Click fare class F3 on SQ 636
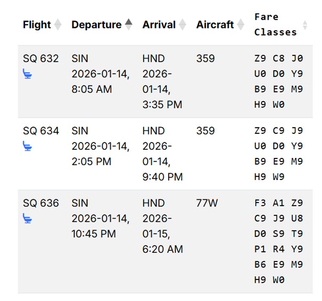This screenshot has width=322, height=301. tap(260, 203)
